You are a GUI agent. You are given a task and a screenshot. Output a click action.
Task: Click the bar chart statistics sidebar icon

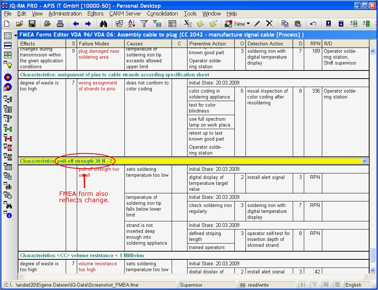click(8, 186)
